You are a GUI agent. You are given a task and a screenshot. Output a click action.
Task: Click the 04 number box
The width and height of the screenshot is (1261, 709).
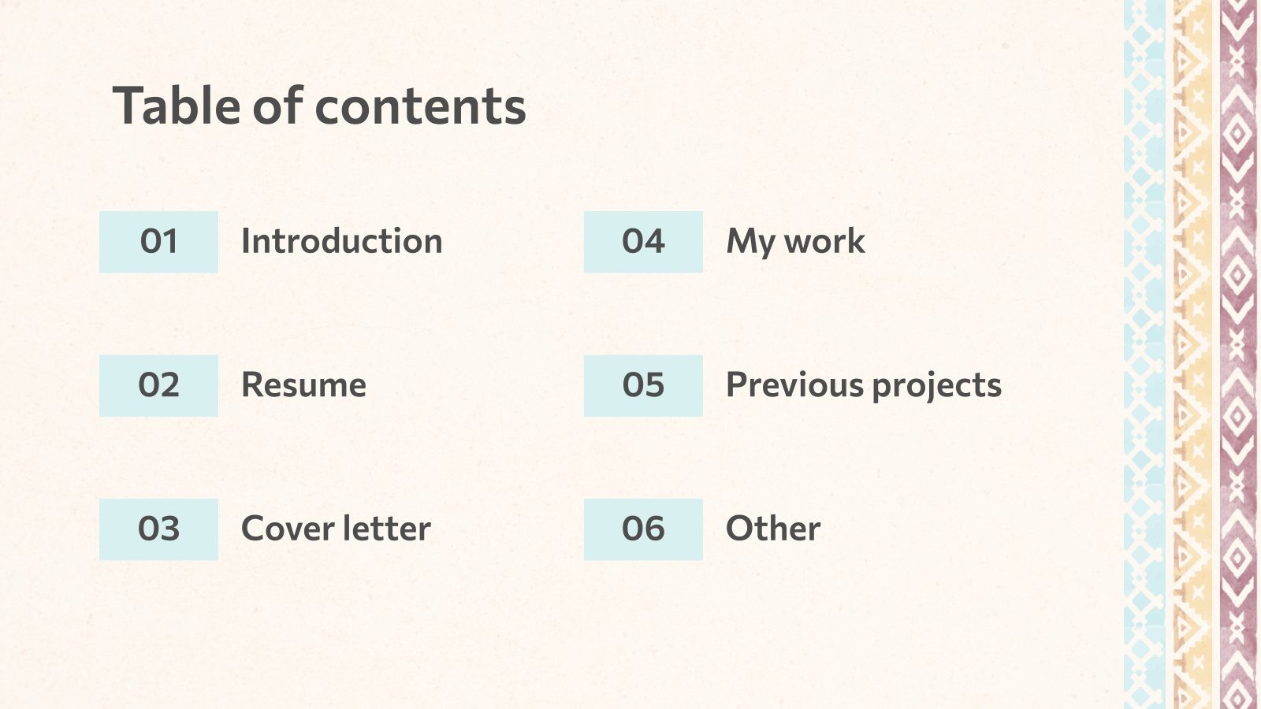[x=643, y=242]
